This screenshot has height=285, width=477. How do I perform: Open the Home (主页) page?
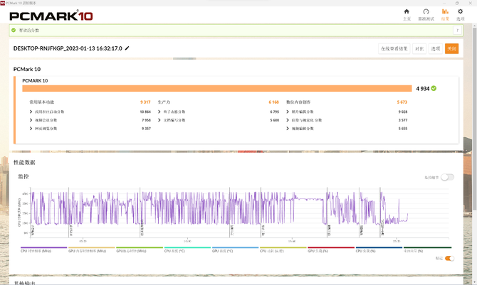pyautogui.click(x=407, y=14)
